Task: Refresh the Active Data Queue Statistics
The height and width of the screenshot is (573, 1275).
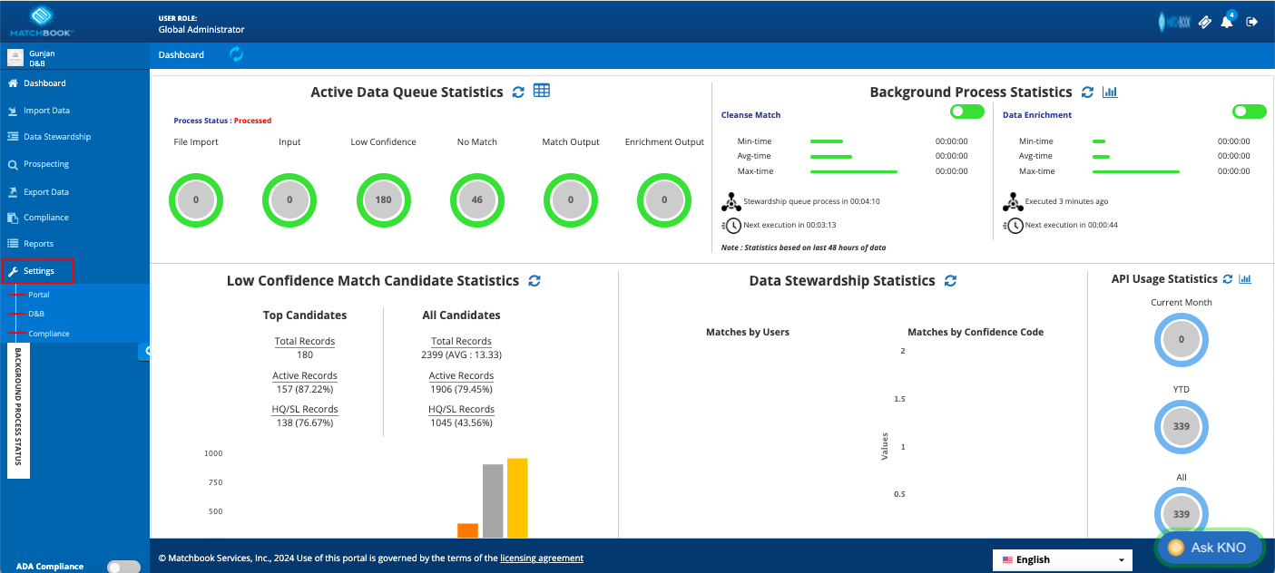Action: [x=518, y=92]
